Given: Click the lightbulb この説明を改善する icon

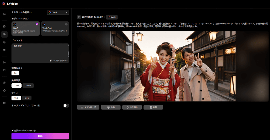Looking at the screenshot, I should tap(50, 61).
